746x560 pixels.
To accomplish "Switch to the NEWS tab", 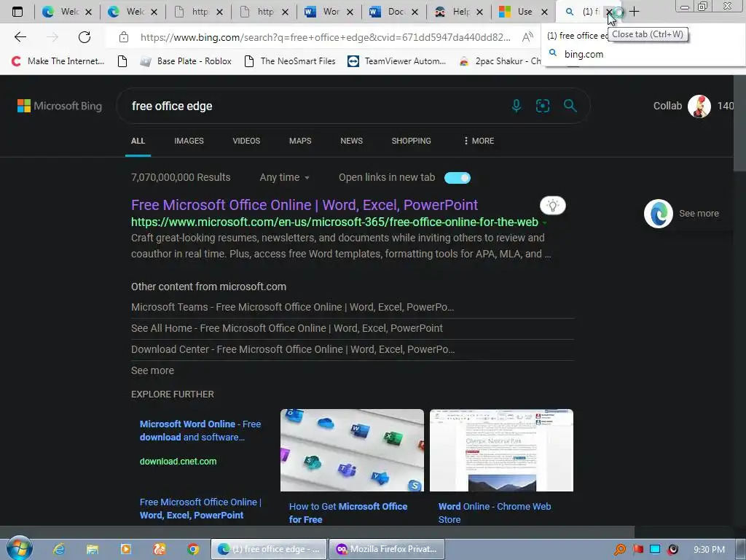I will [x=352, y=141].
